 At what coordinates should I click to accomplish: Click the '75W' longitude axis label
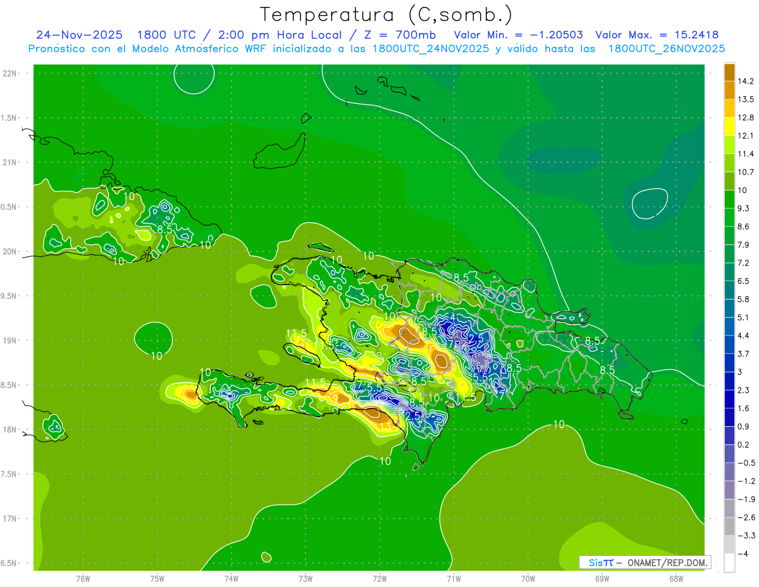(x=157, y=578)
